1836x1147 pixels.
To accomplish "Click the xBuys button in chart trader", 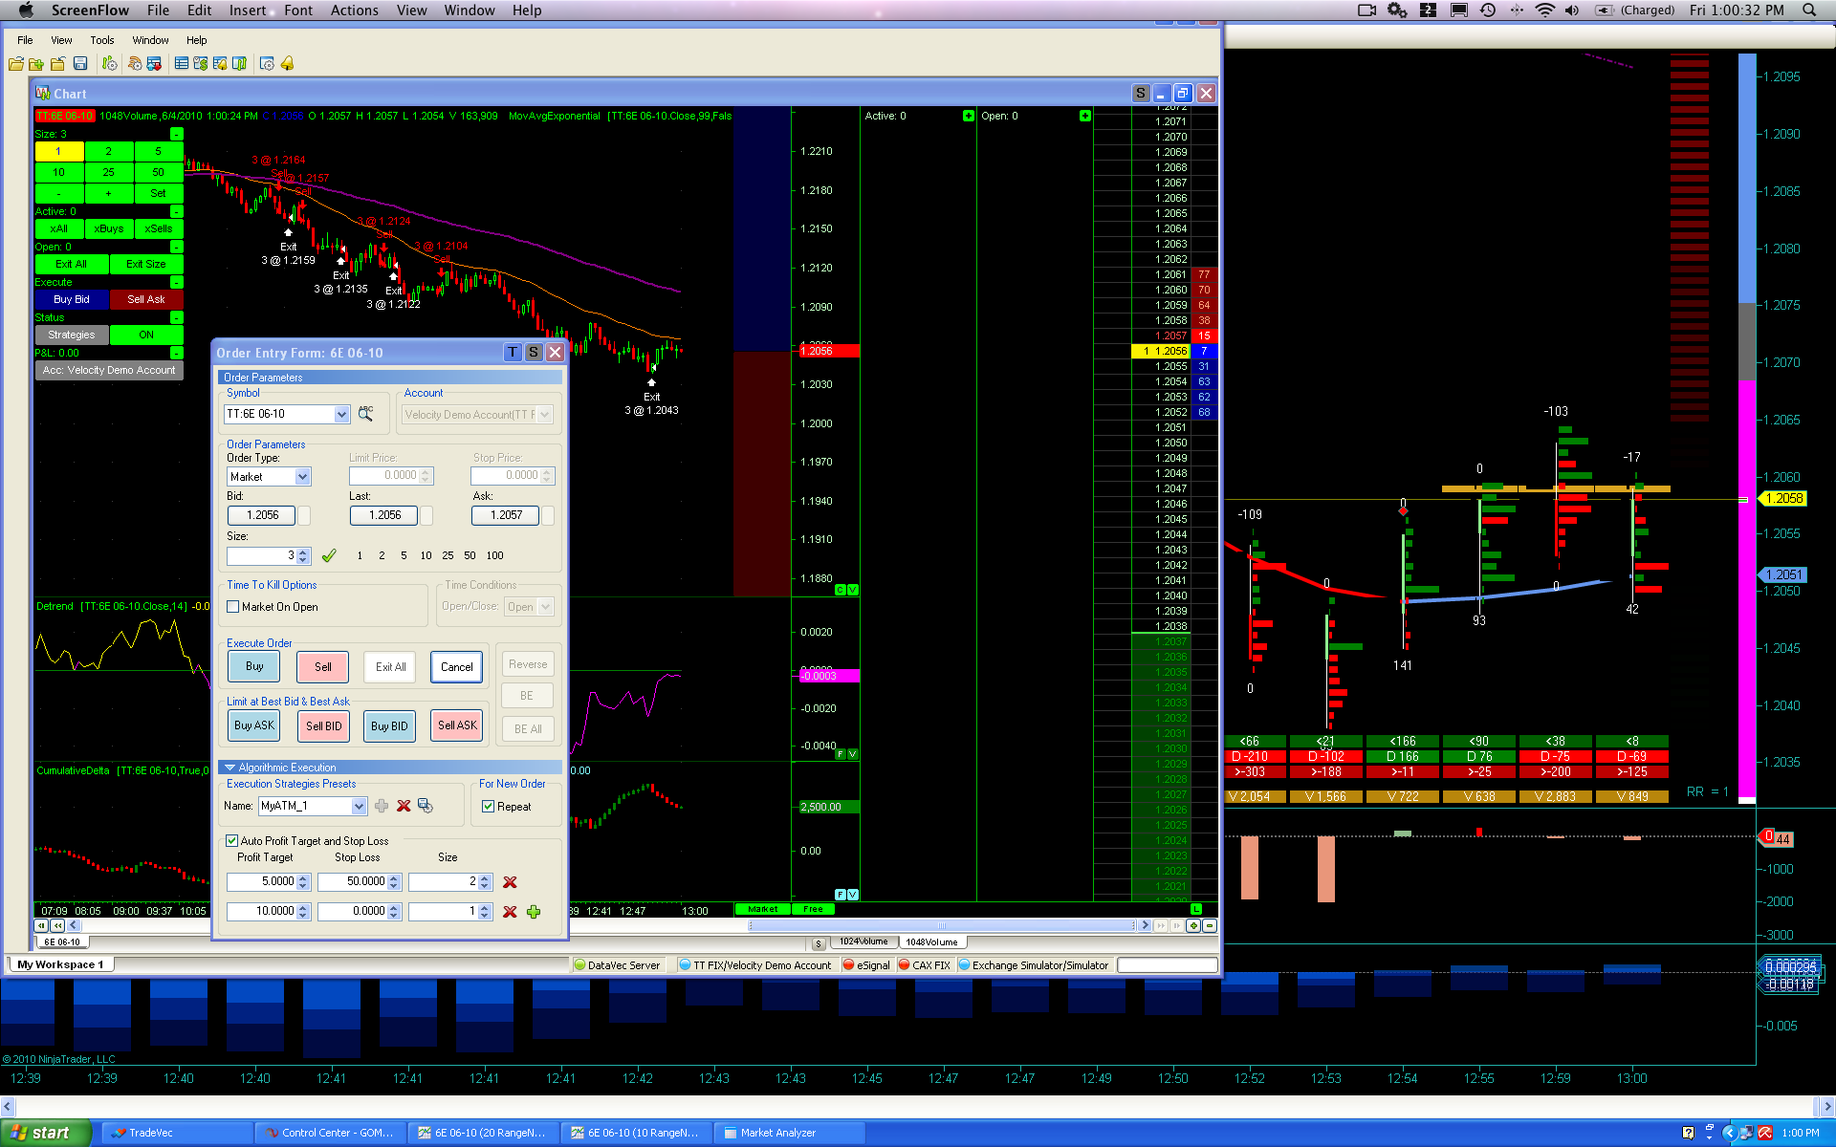I will click(109, 229).
